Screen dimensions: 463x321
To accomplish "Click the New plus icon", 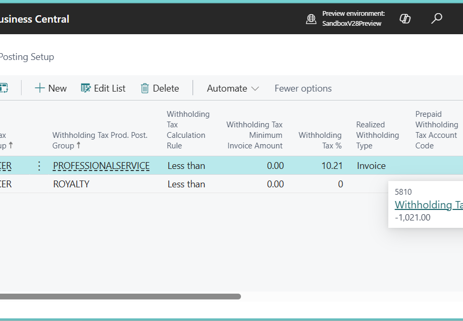I will 40,88.
